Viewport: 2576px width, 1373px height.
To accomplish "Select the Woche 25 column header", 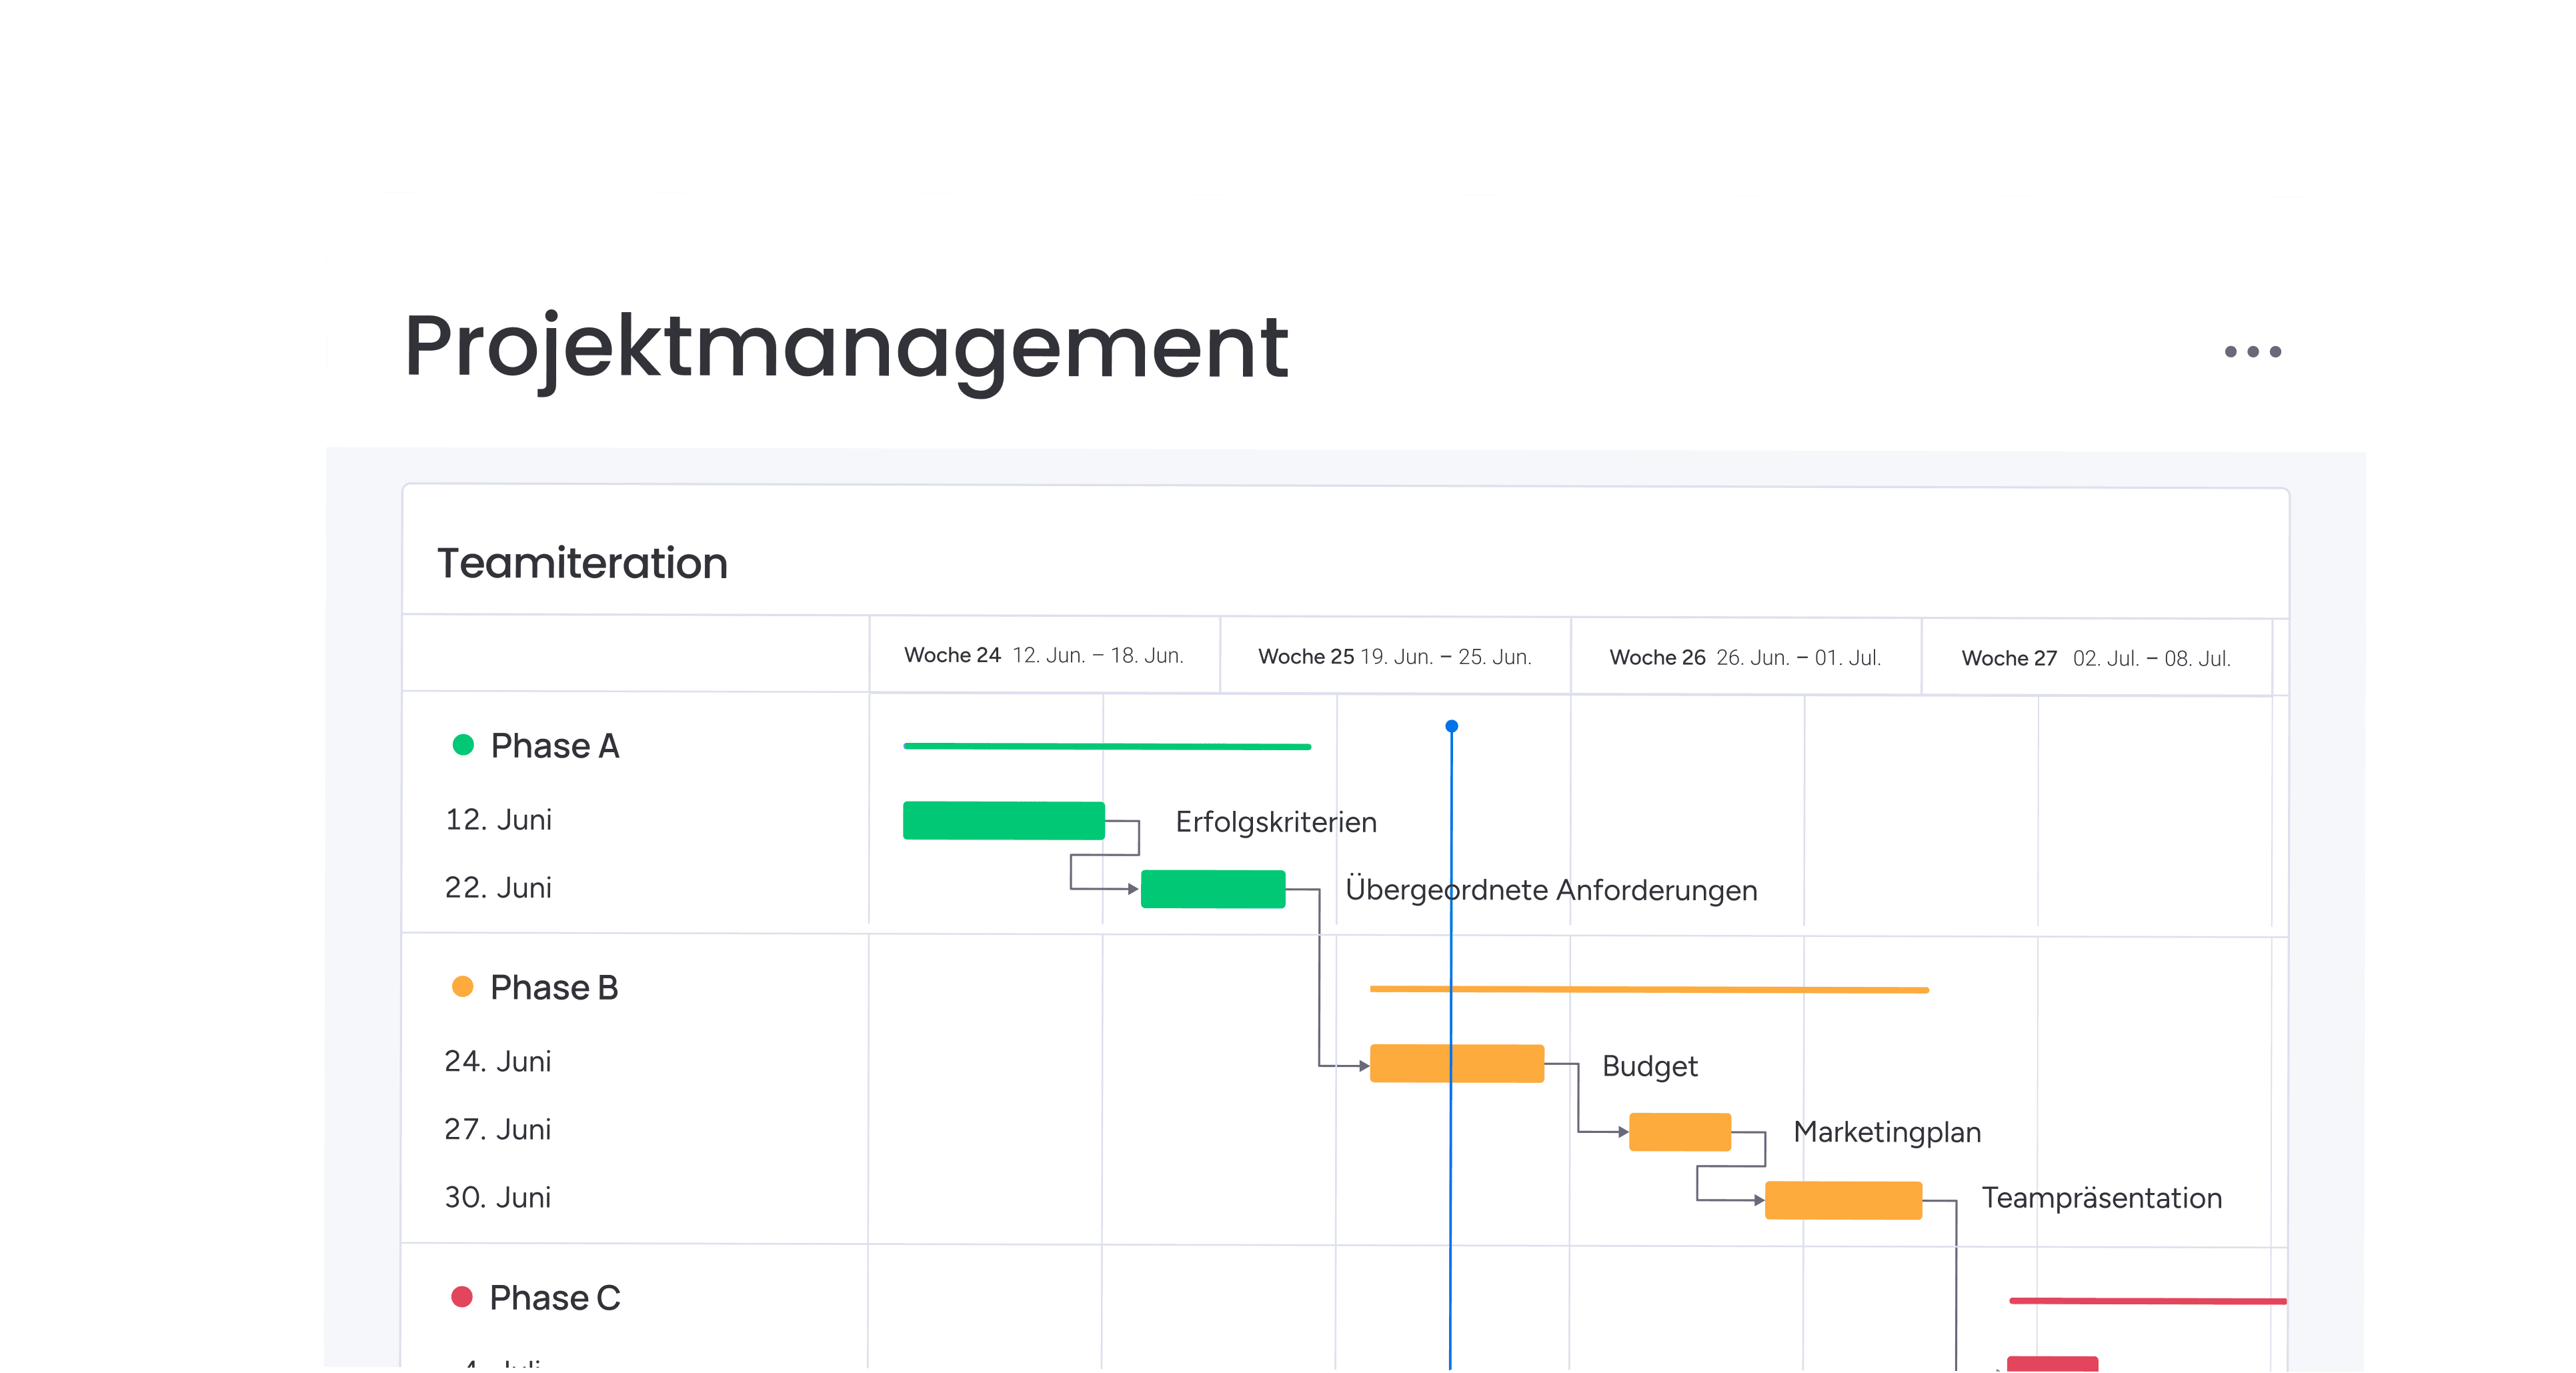I will (x=1395, y=656).
